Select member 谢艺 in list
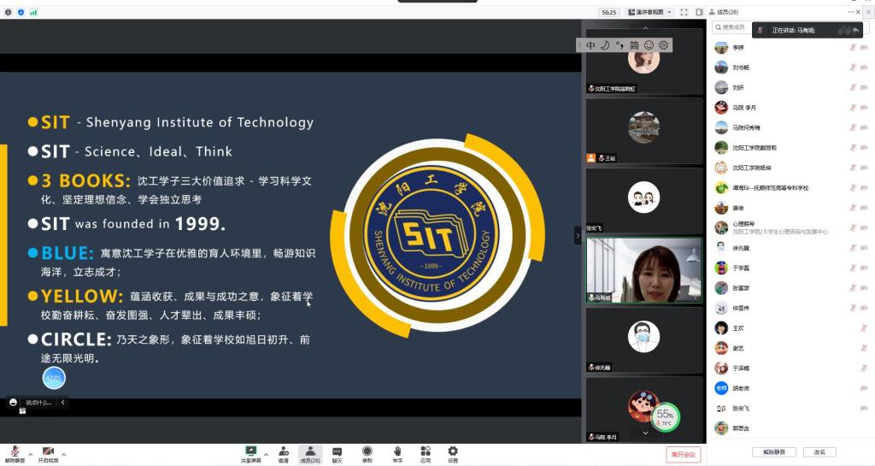 coord(791,348)
